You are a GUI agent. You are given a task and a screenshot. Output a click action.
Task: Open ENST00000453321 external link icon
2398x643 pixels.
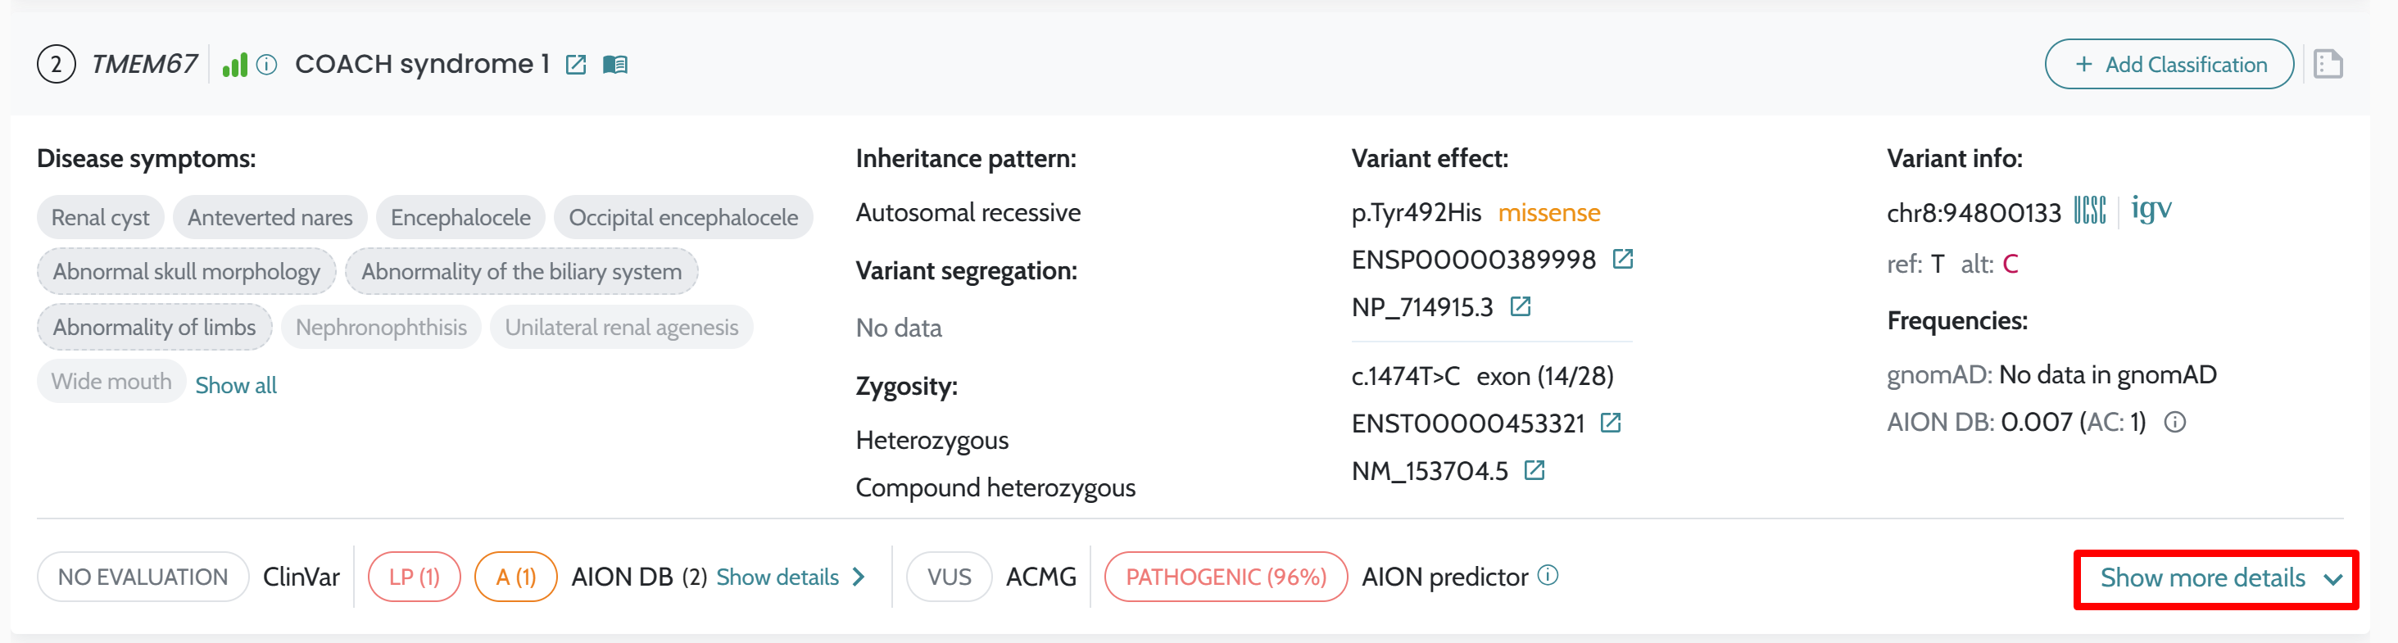[1611, 423]
